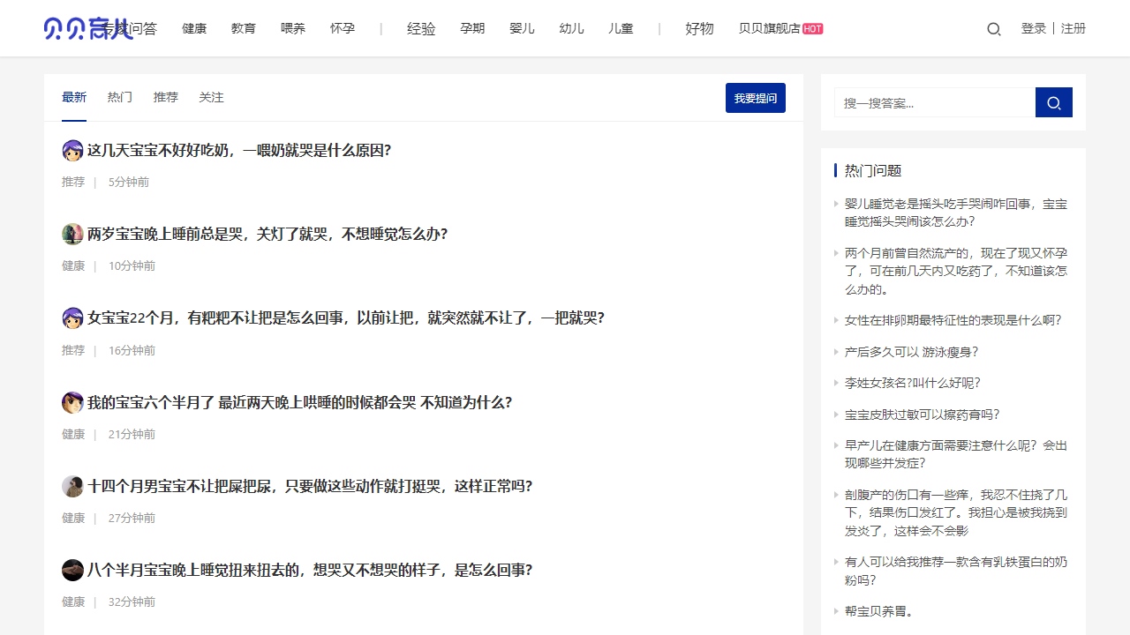Viewport: 1130px width, 635px height.
Task: Click avatar beside the 两岁宝宝 question
Action: pyautogui.click(x=72, y=235)
